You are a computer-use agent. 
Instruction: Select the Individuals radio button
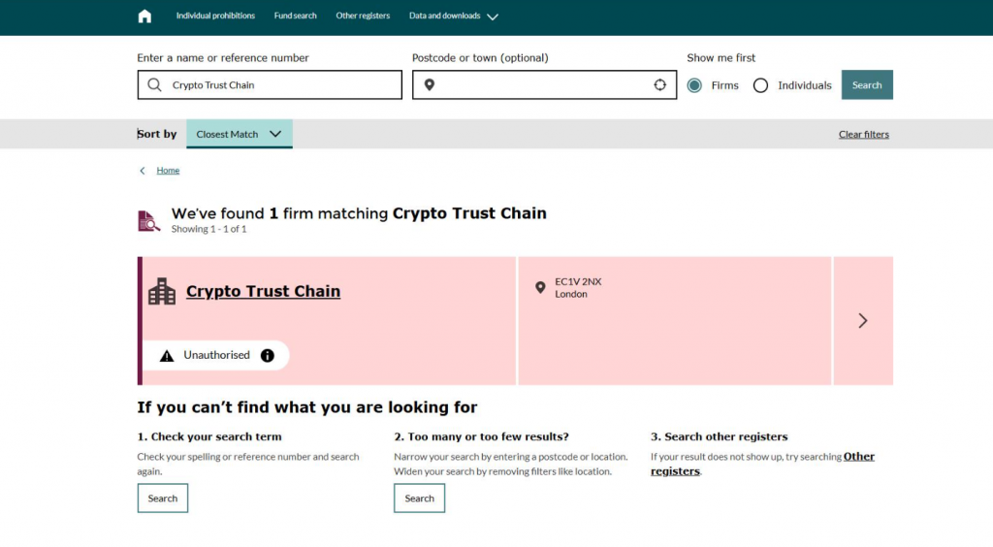coord(760,85)
